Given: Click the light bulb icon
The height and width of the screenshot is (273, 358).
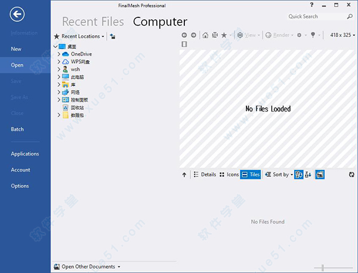Looking at the screenshot, I should pyautogui.click(x=313, y=35).
